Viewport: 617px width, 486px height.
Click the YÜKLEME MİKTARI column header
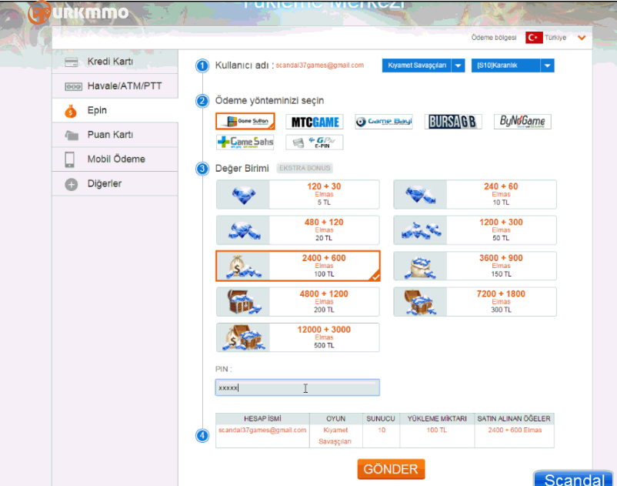pos(437,419)
